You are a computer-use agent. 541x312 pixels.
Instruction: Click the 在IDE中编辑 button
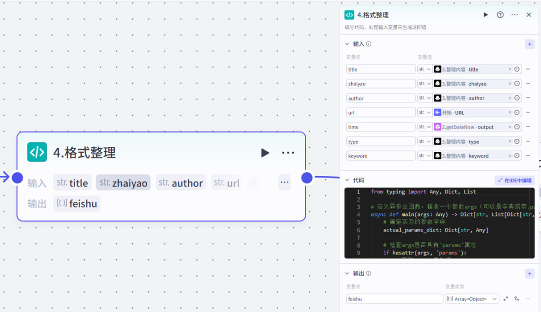(x=514, y=180)
